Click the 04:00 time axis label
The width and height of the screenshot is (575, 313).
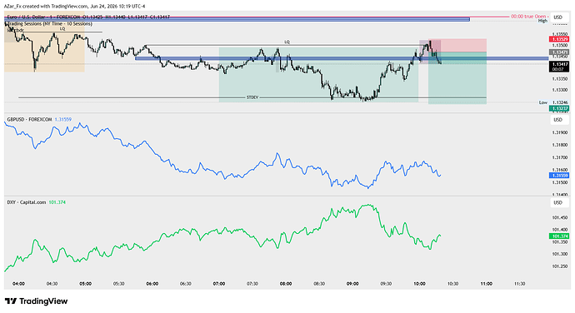[18, 284]
